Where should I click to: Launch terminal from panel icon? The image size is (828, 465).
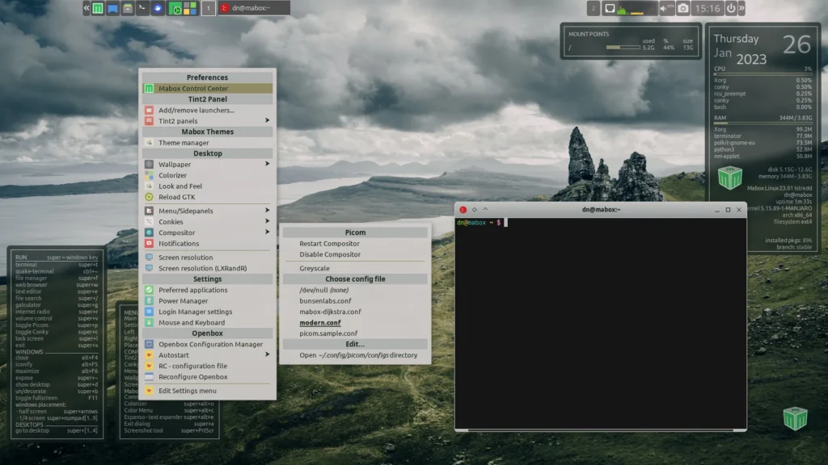(142, 8)
